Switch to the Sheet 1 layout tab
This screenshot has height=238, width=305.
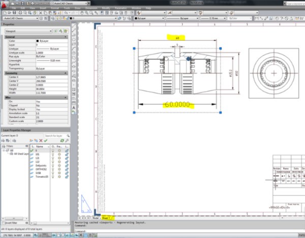[x=106, y=218]
